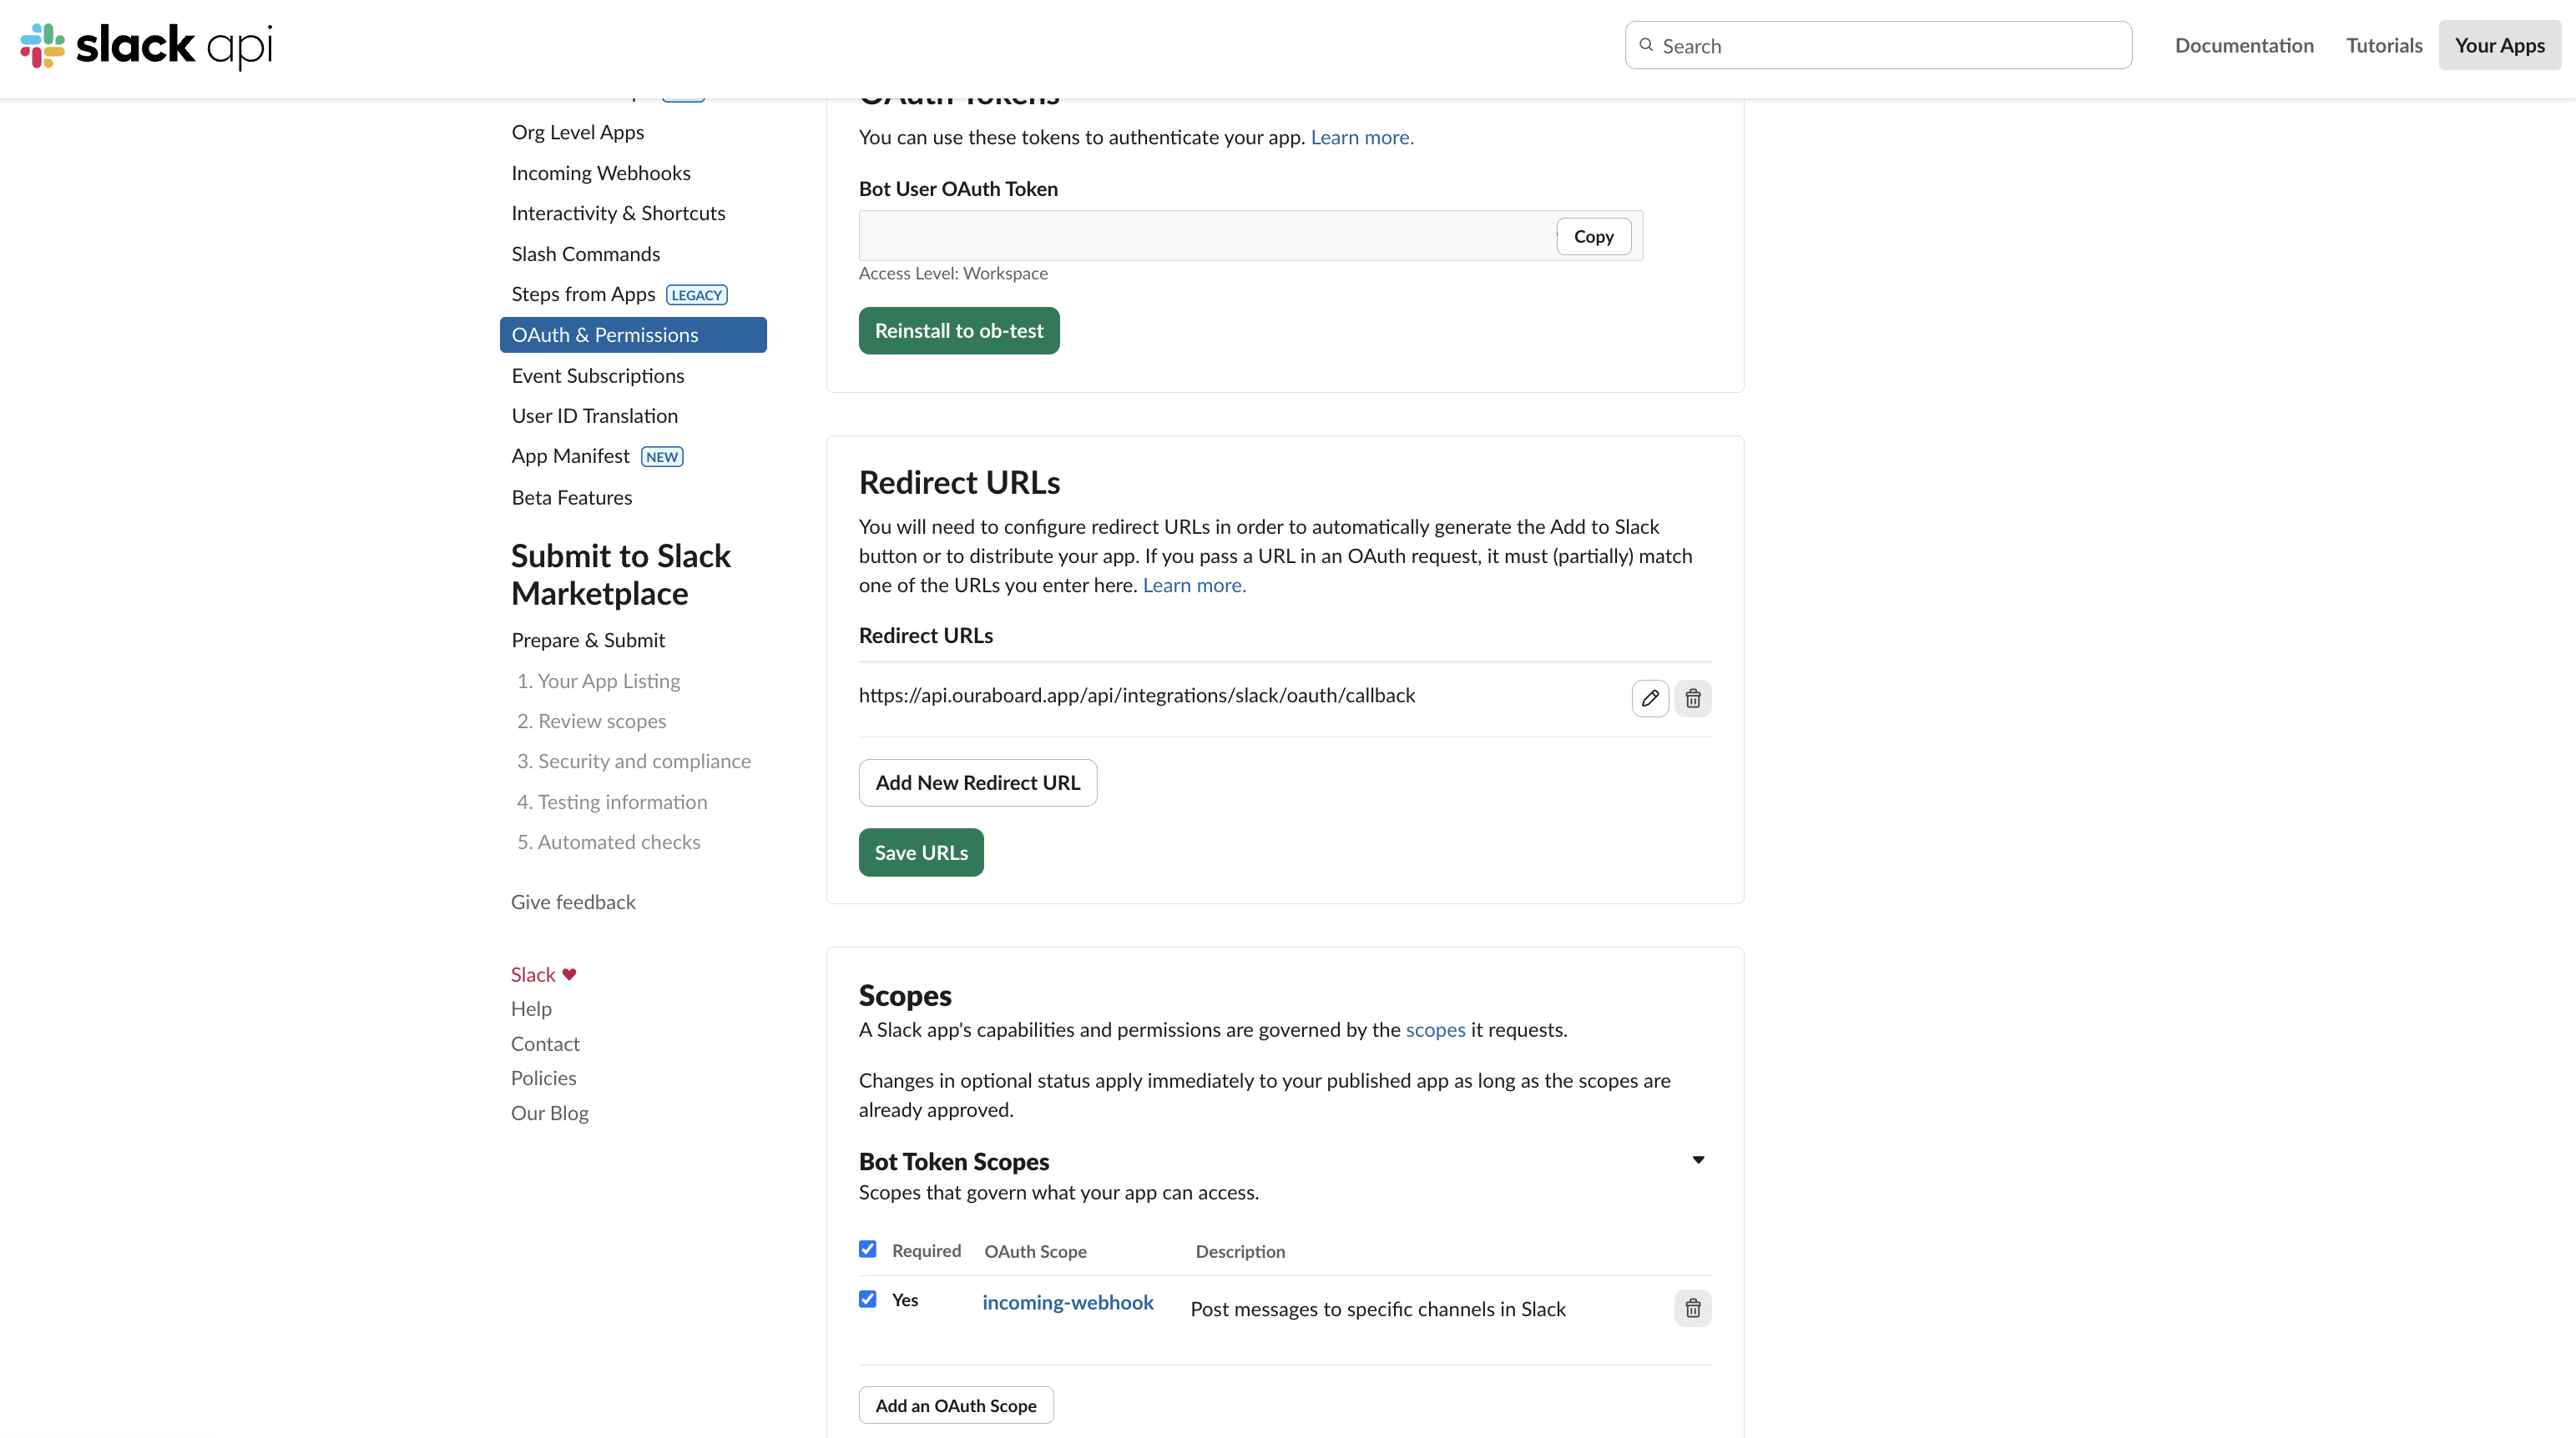The height and width of the screenshot is (1438, 2576).
Task: Open the incoming-webhook scope link
Action: point(1068,1302)
